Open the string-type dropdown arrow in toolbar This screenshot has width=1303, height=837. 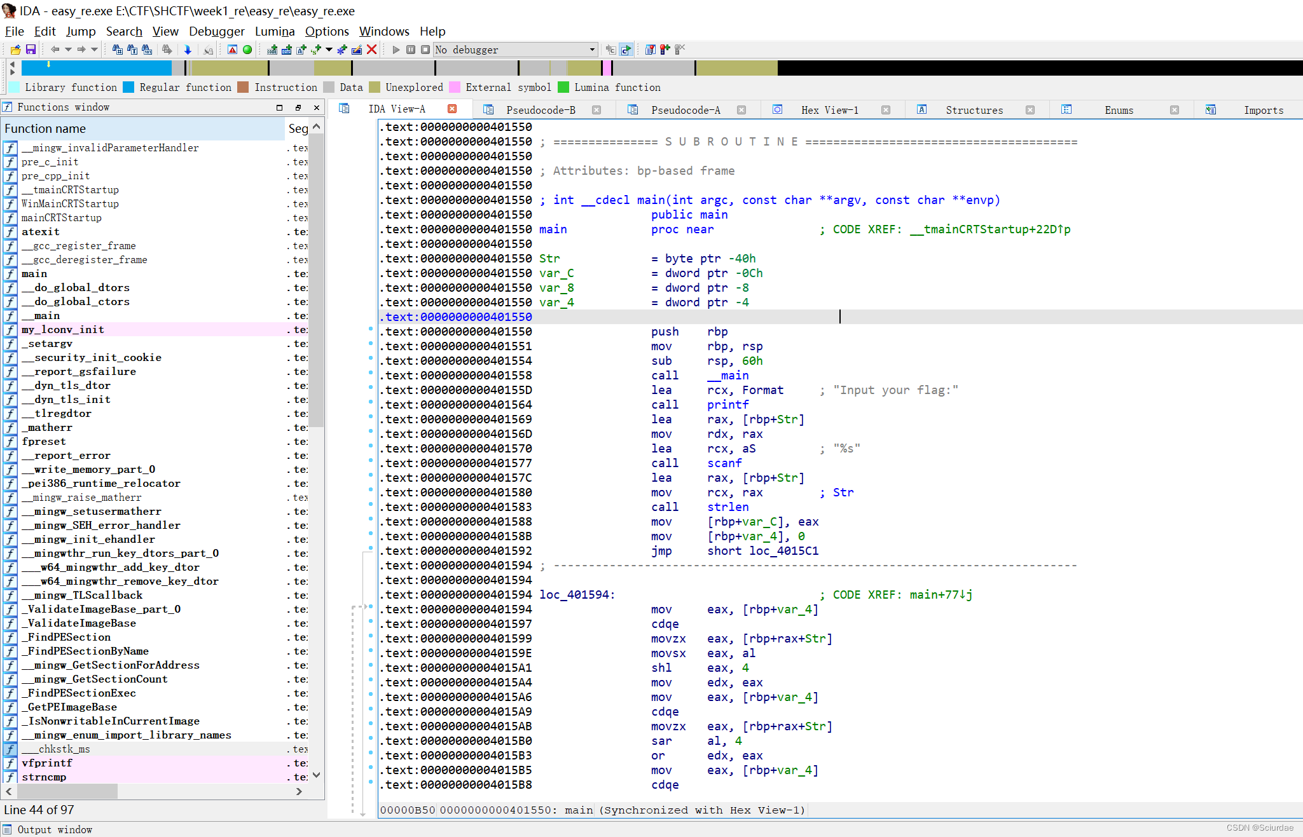[329, 50]
